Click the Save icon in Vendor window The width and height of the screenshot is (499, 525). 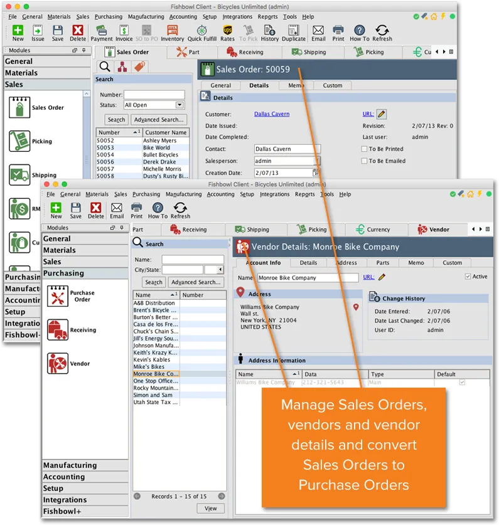[x=76, y=211]
